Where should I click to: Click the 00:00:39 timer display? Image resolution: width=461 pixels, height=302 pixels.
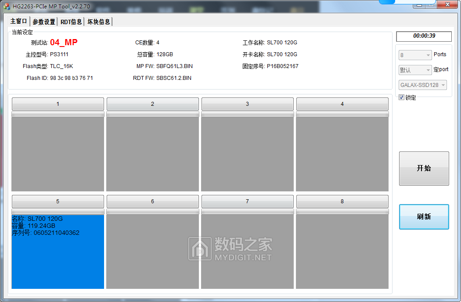pyautogui.click(x=424, y=36)
